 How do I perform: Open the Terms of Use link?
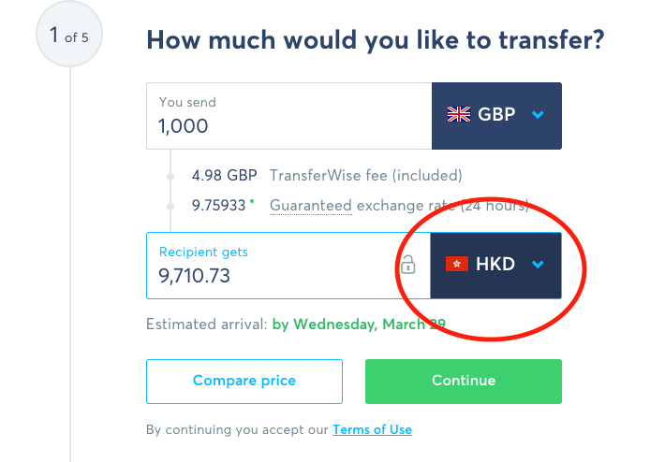372,429
